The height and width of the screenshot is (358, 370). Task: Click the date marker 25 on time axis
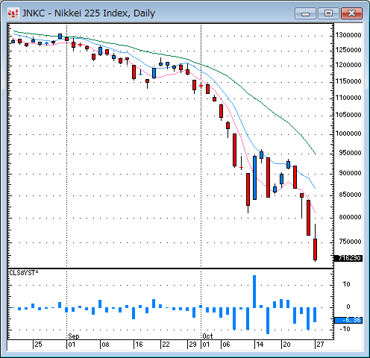pos(38,345)
